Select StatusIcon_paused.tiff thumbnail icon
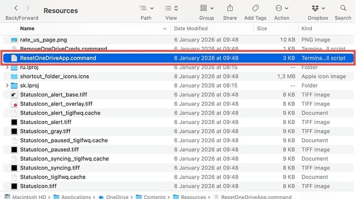The image size is (356, 199). point(14,150)
